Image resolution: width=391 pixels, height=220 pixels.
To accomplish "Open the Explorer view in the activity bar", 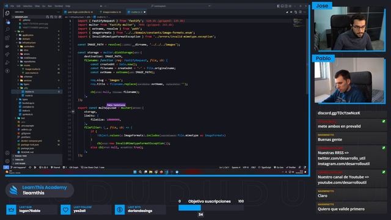I will [x=7, y=13].
